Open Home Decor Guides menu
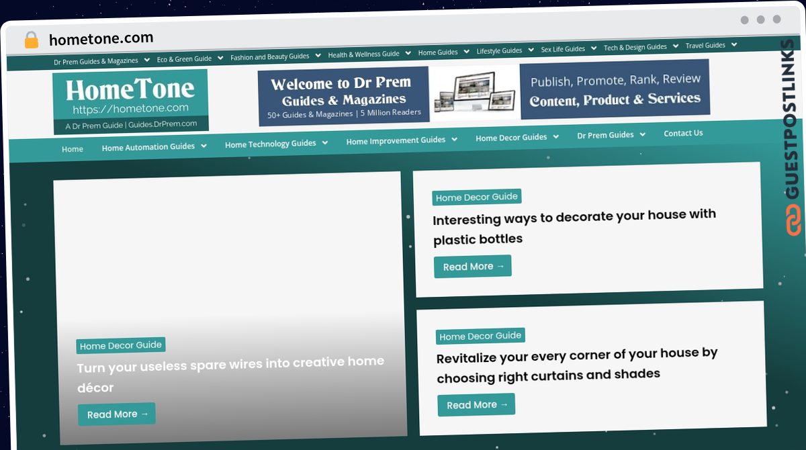Viewport: 806px width, 450px height. point(511,138)
